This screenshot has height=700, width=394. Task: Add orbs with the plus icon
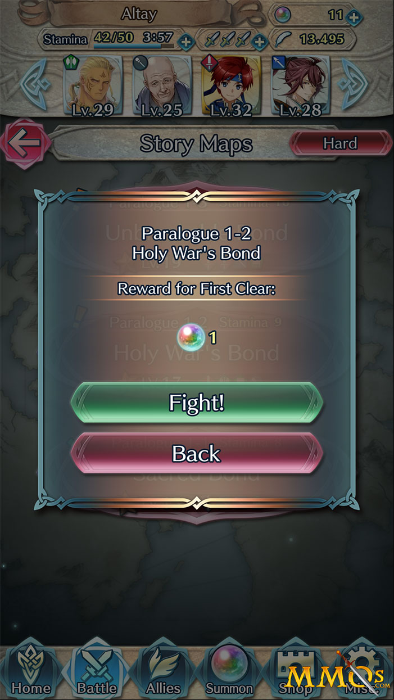coord(354,16)
